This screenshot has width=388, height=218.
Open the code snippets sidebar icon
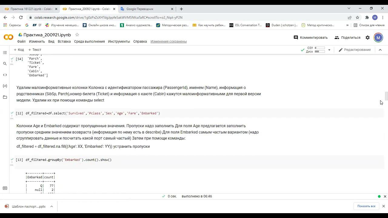[5, 75]
